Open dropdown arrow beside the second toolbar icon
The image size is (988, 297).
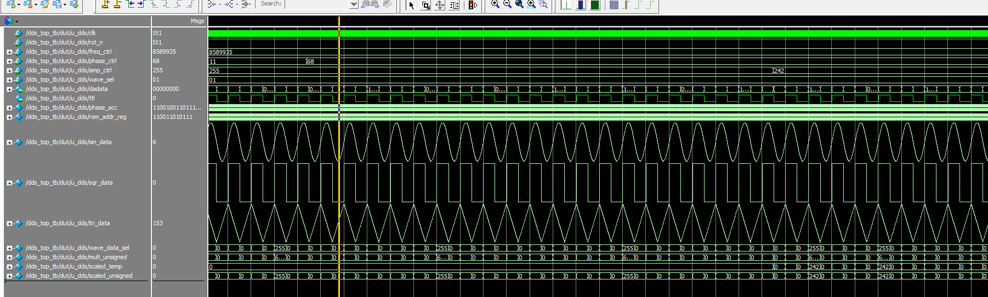36,5
